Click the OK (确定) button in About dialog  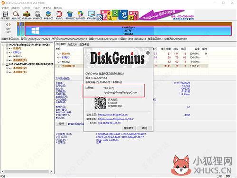click(145, 128)
